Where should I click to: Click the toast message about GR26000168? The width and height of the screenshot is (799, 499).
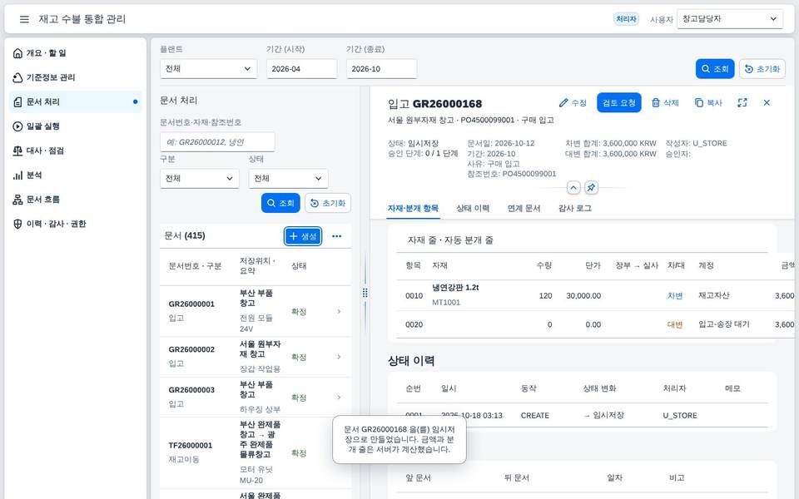click(399, 439)
